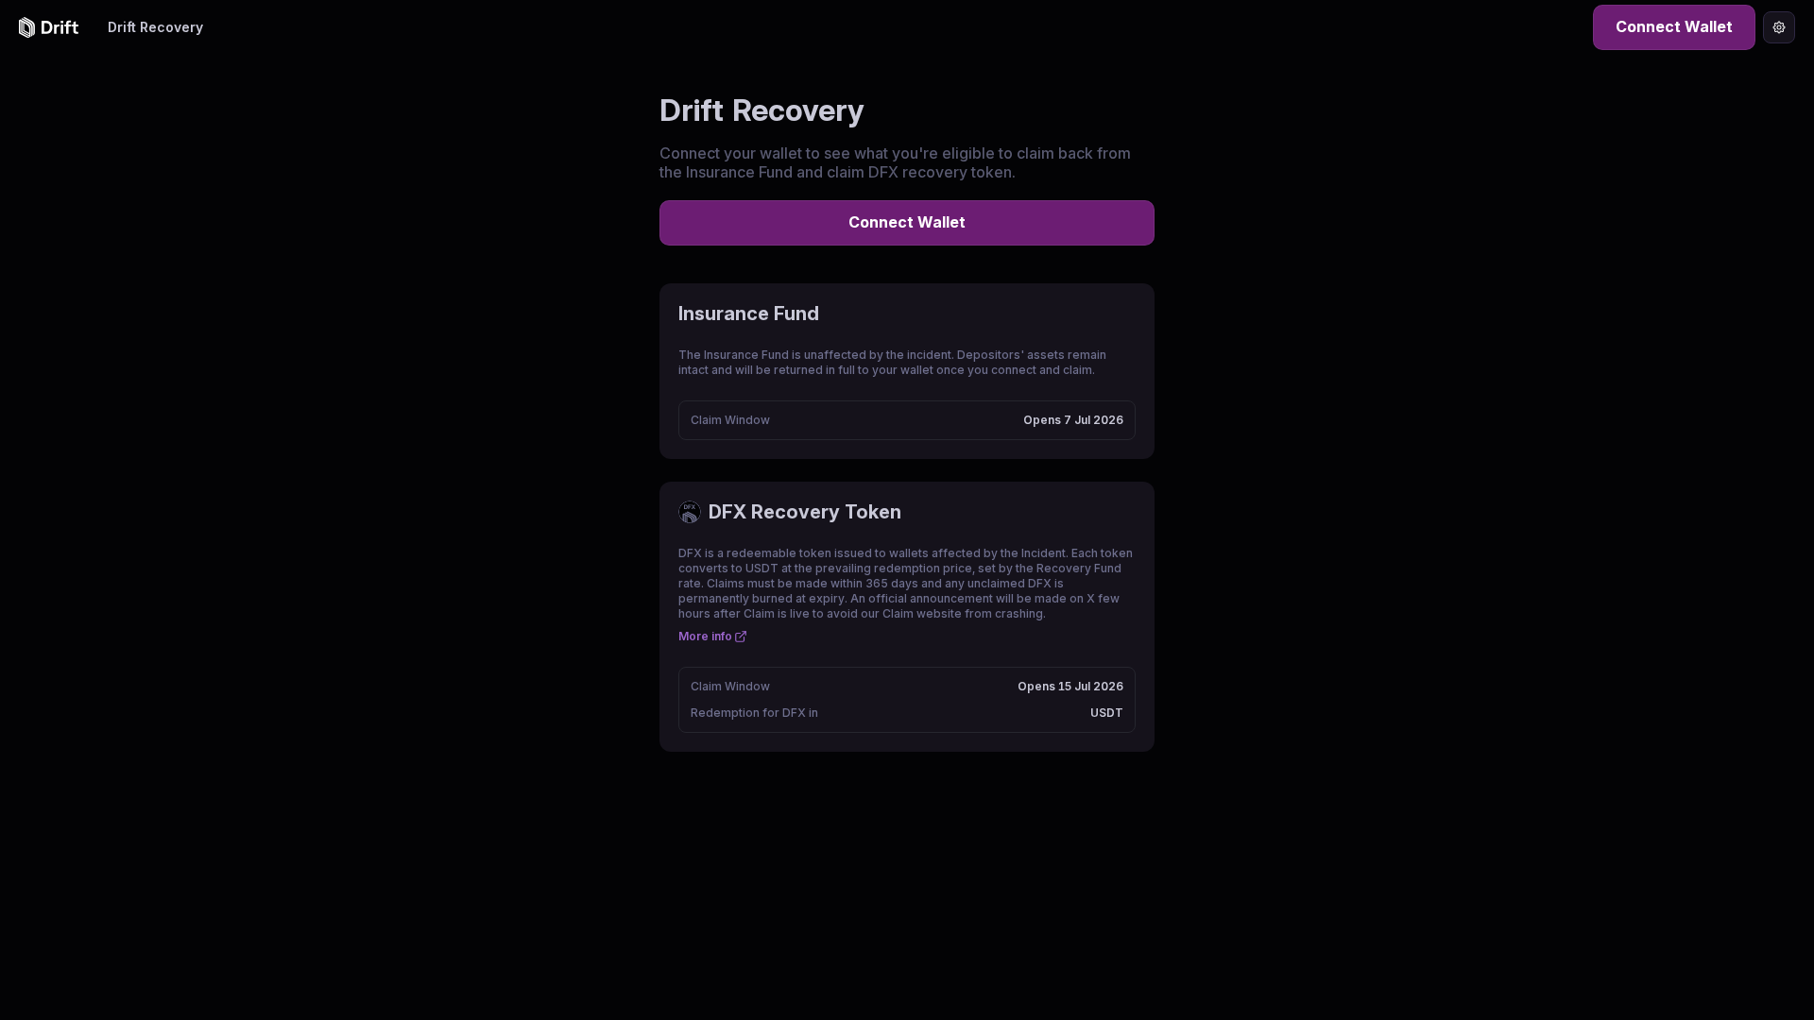Open the settings gear icon

pos(1778,27)
